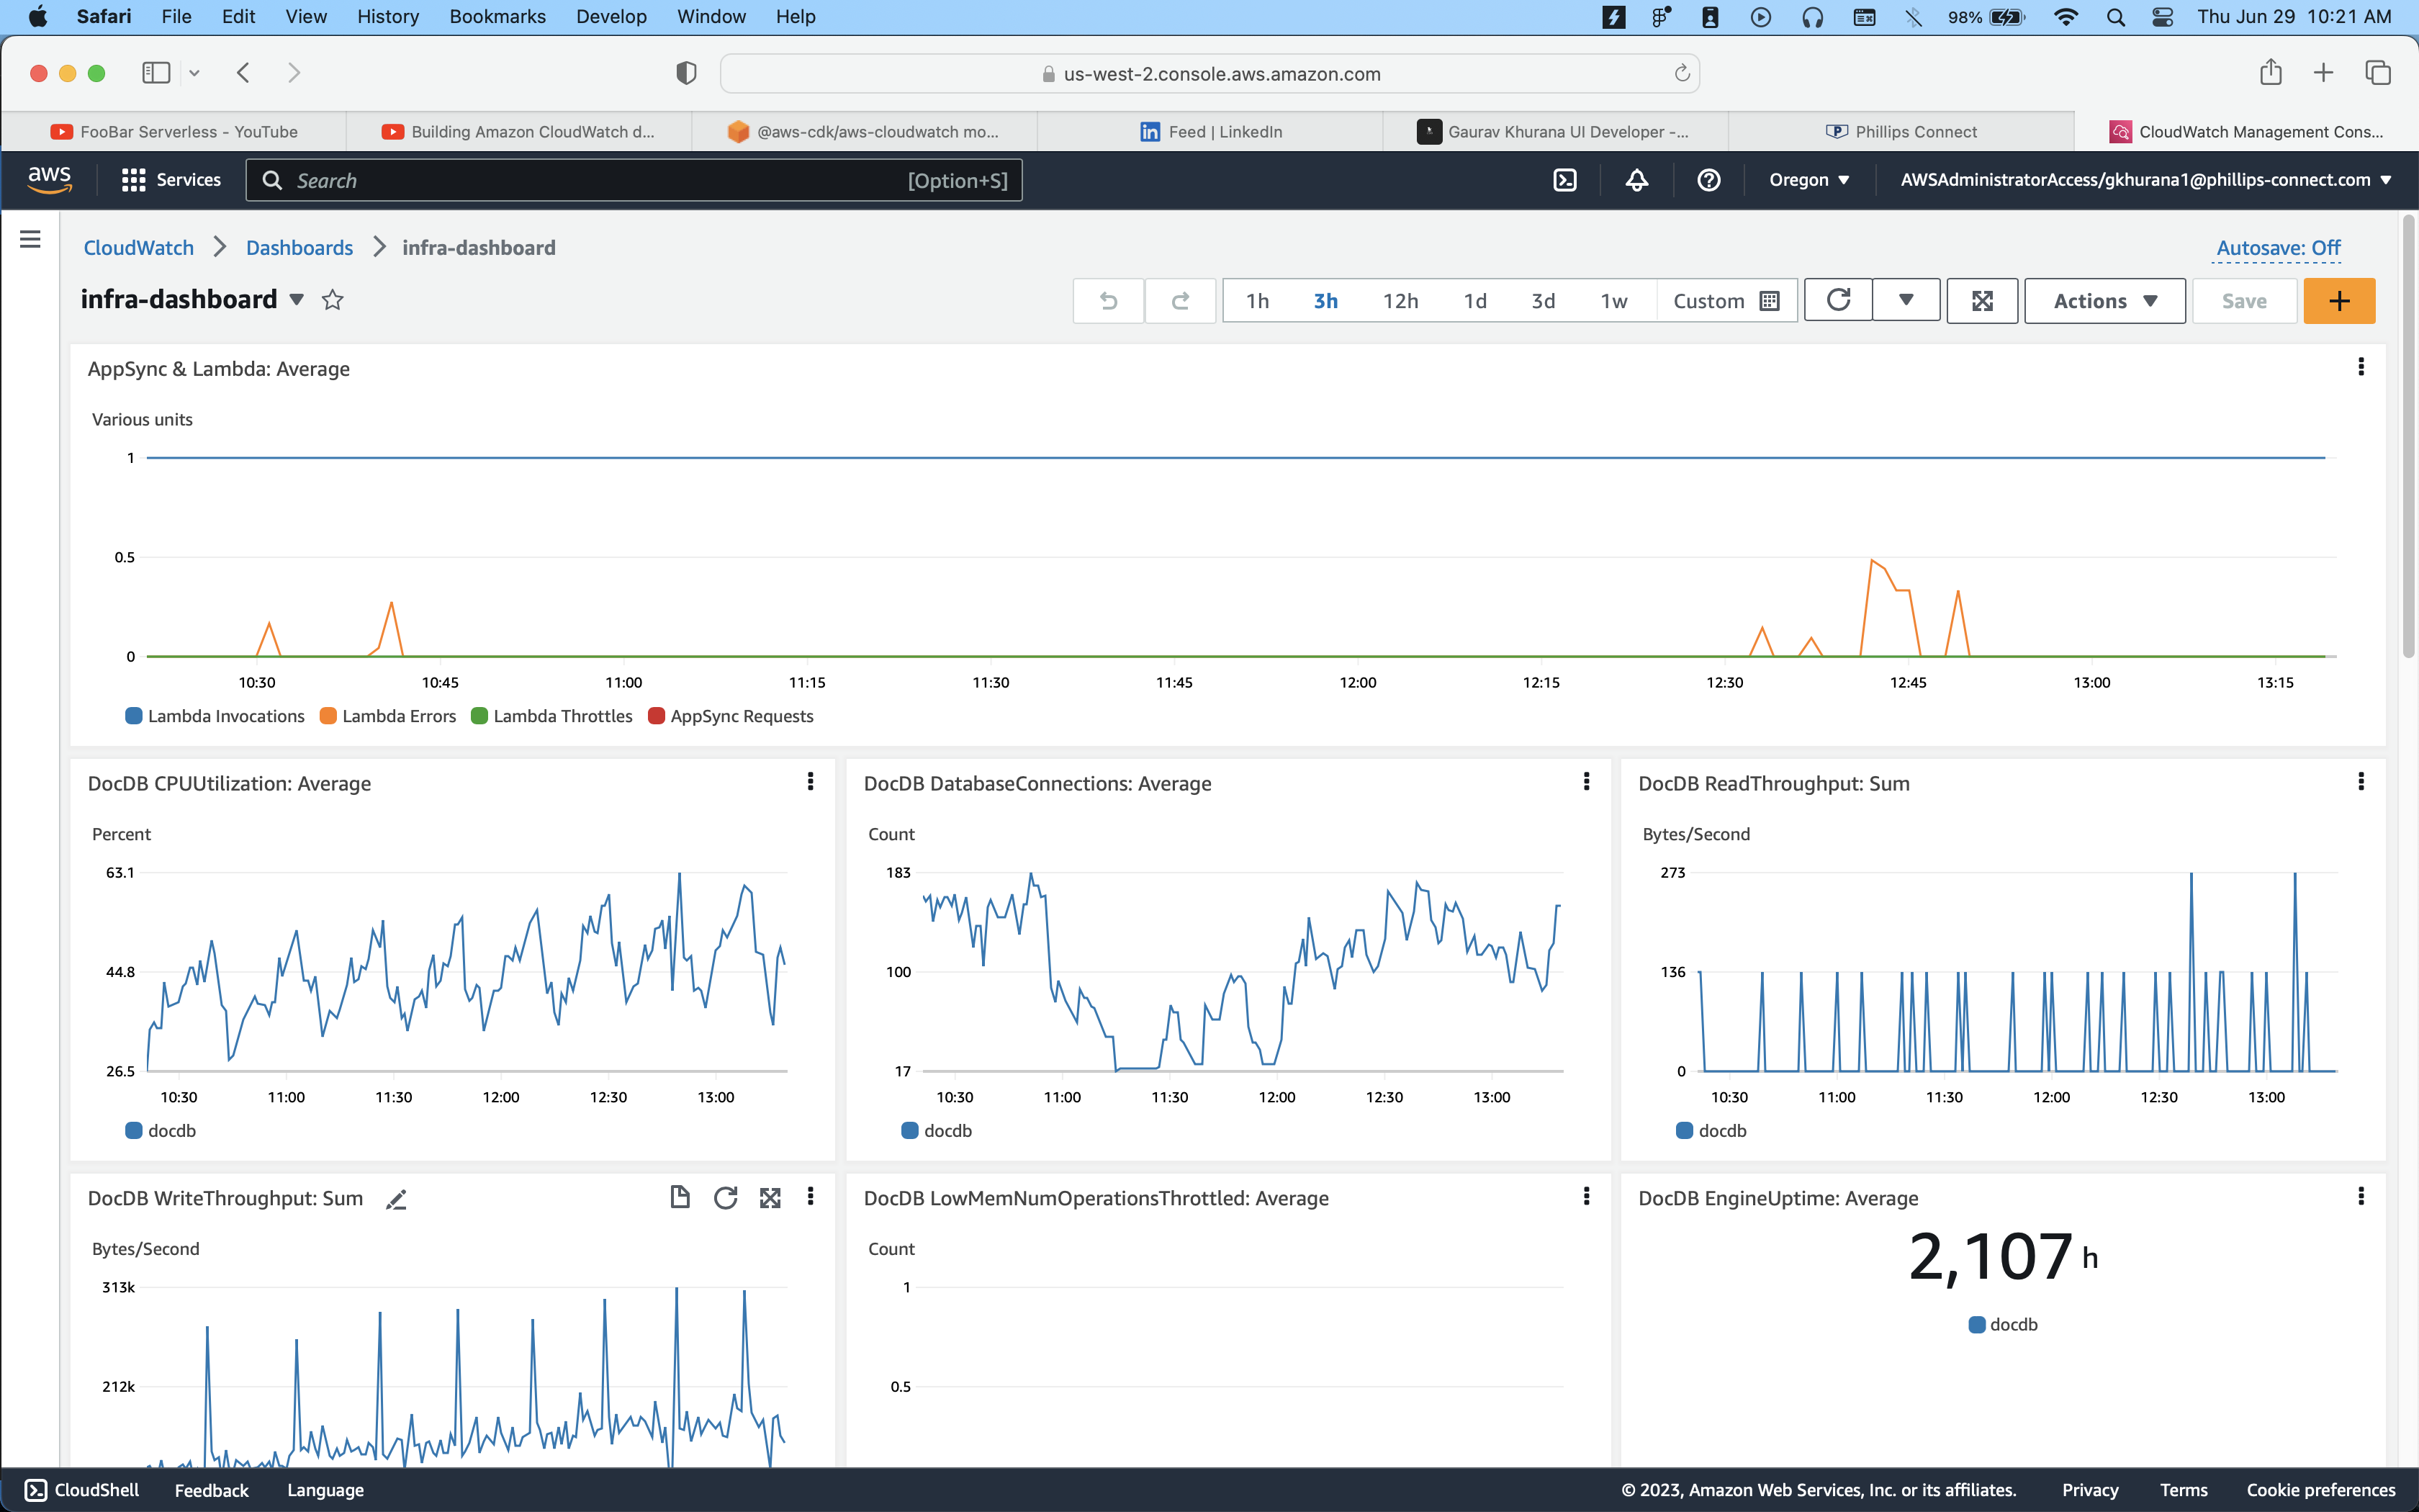View DocDB WriteThroughput in Metrics
The height and width of the screenshot is (1512, 2419).
pos(680,1197)
